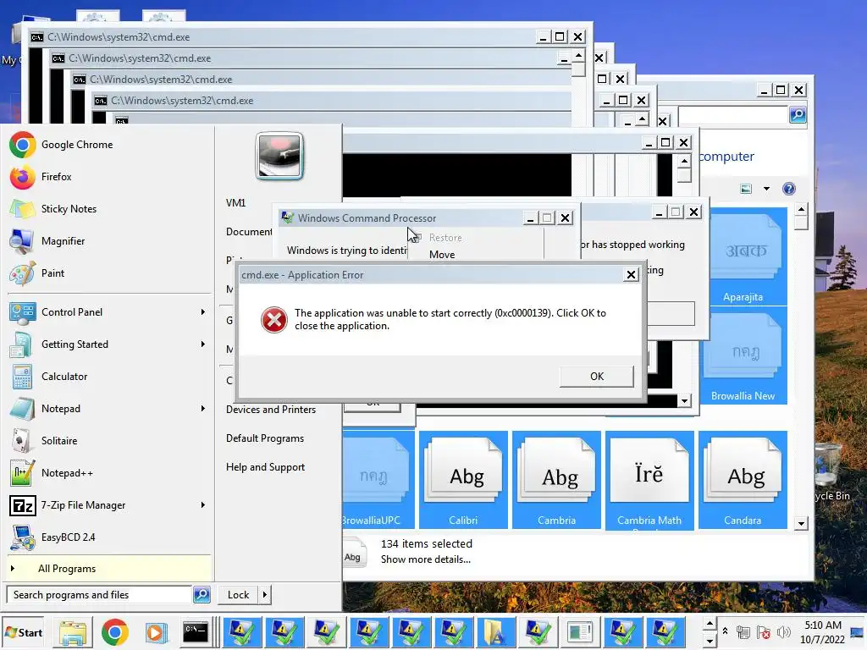The image size is (867, 650).
Task: Click the Fonts window search input box
Action: [x=733, y=114]
